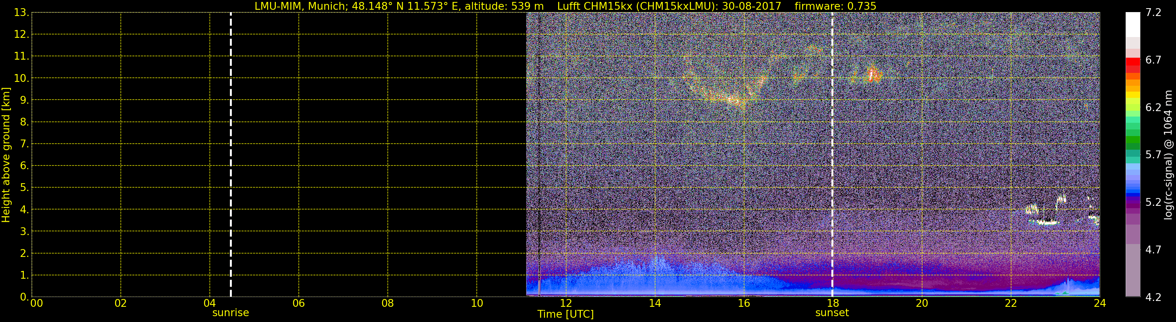The height and width of the screenshot is (322, 1176).
Task: Click the height axis tick label 6
Action: coord(24,166)
